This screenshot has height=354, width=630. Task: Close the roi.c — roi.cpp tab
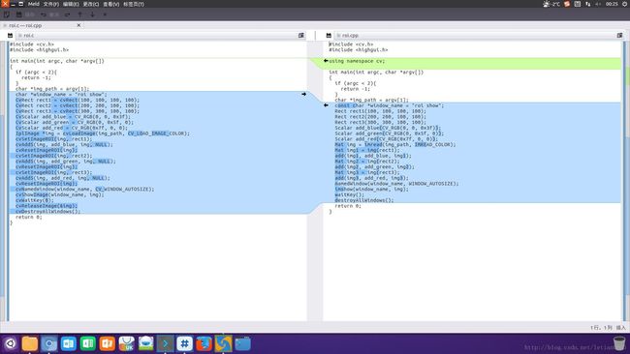point(79,25)
